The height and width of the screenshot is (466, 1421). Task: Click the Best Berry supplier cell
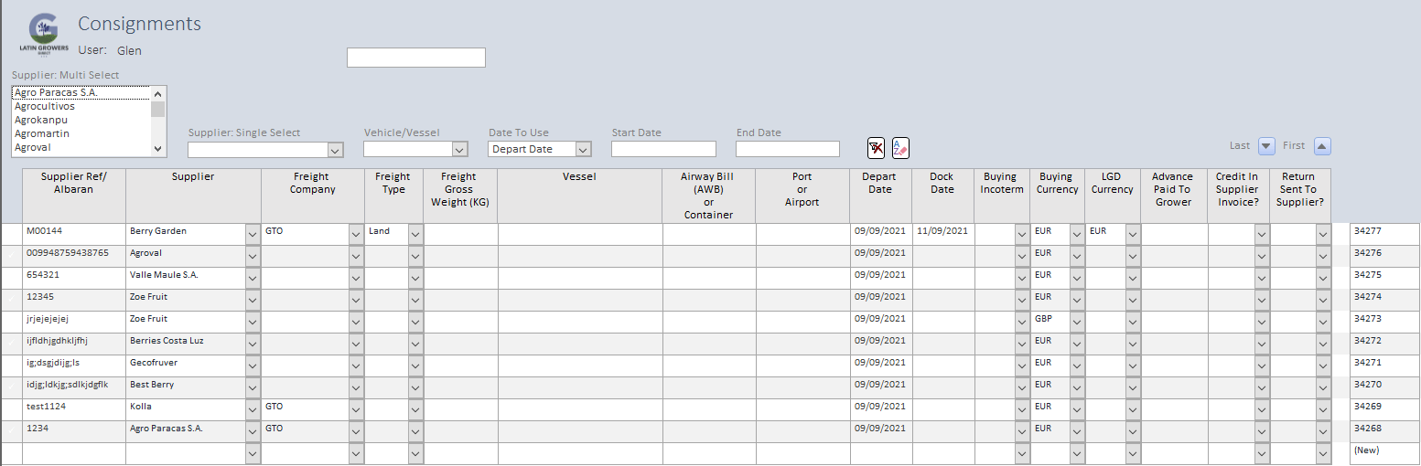click(186, 388)
